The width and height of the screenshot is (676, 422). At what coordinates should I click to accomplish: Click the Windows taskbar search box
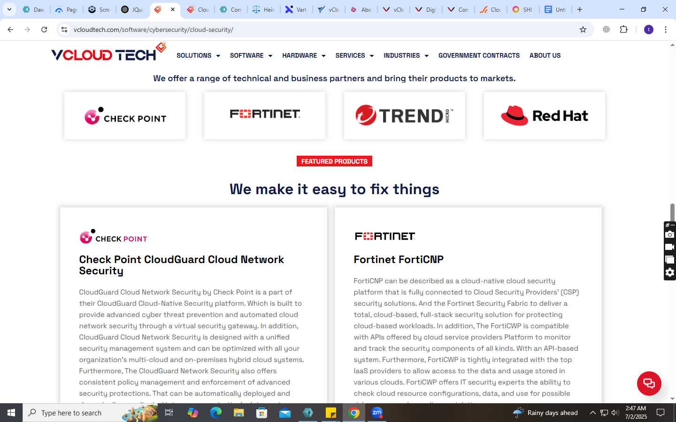point(91,413)
